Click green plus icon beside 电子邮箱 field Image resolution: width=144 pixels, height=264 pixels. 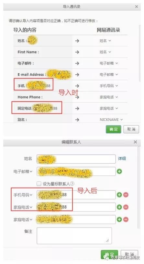coord(119,171)
